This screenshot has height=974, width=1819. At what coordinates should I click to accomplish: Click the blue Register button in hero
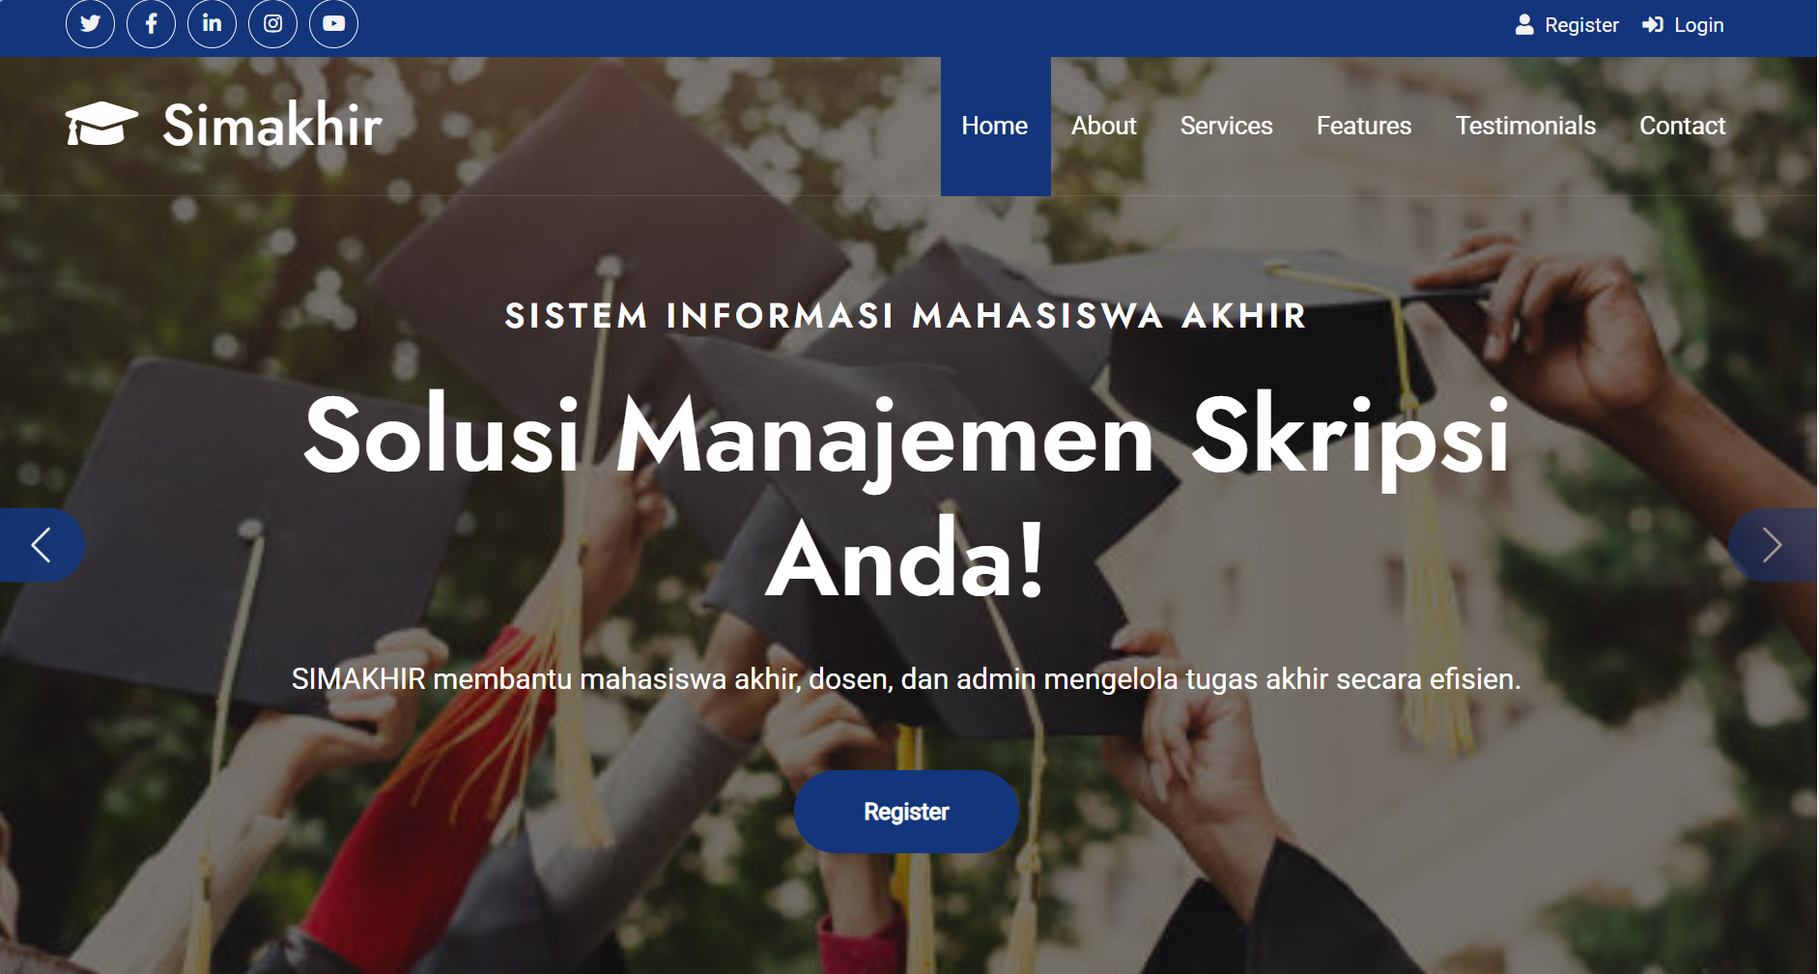click(x=906, y=812)
